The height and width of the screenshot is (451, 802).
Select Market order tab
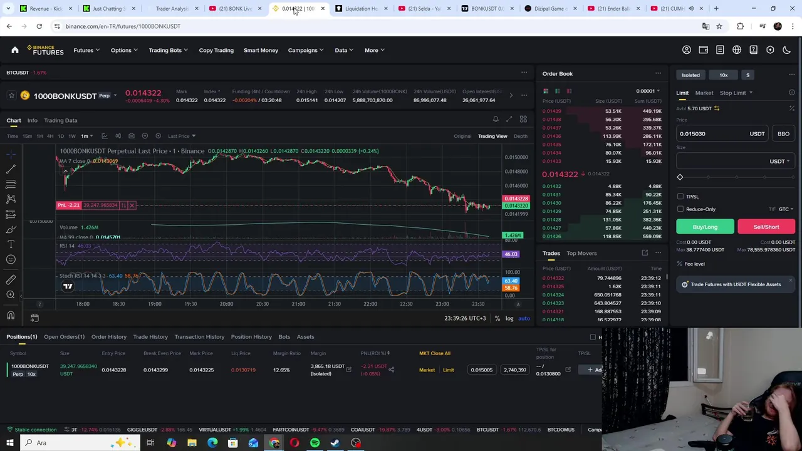coord(704,93)
